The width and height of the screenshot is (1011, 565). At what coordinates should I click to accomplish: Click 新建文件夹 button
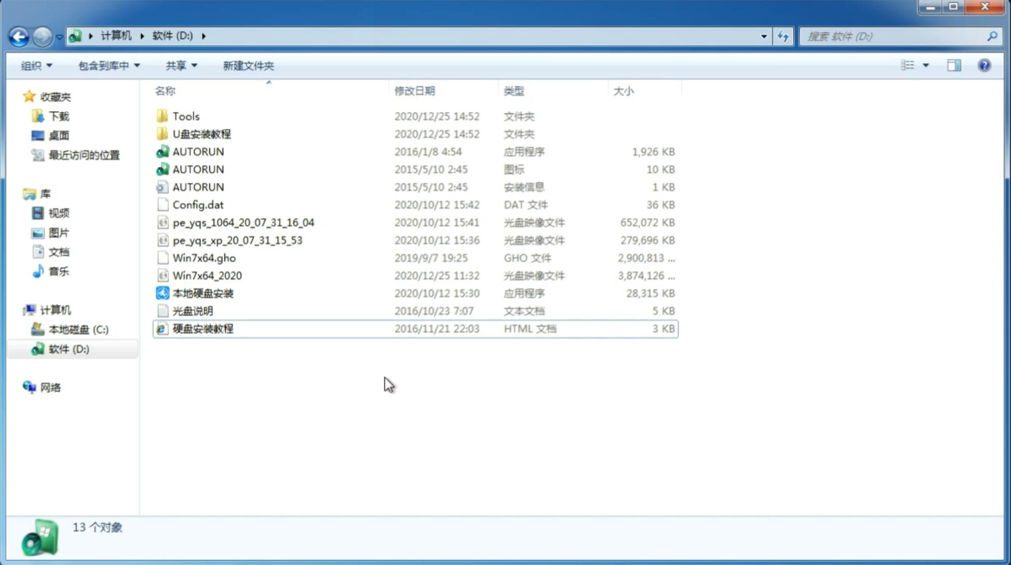(x=248, y=65)
